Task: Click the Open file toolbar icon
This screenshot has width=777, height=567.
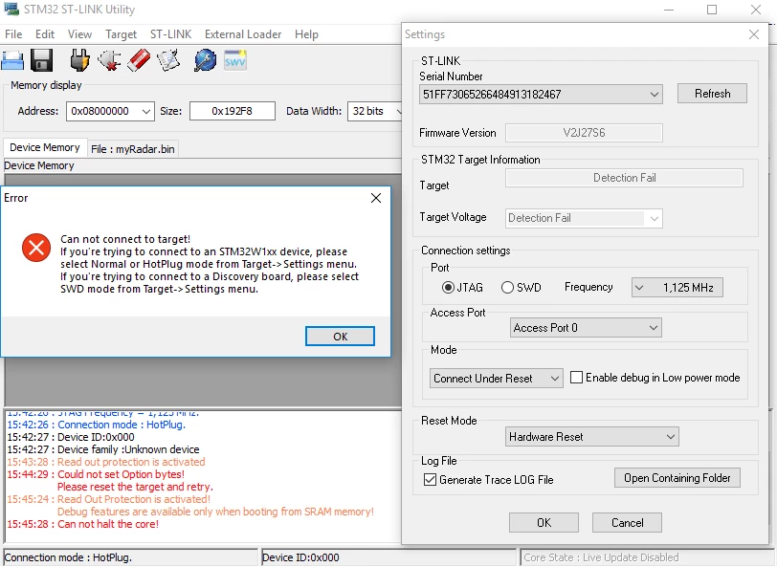Action: click(x=12, y=60)
